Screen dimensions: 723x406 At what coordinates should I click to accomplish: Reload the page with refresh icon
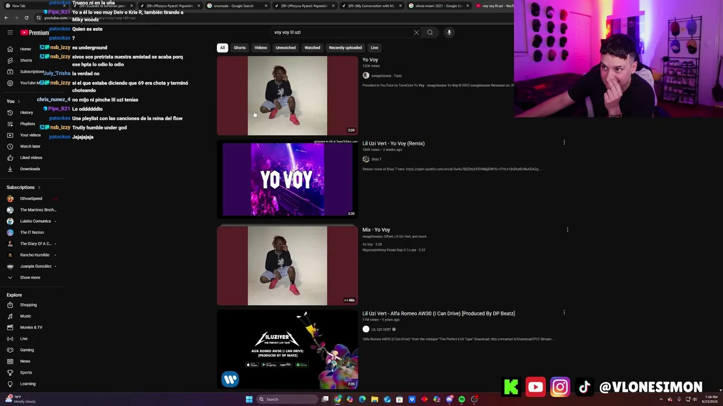click(x=26, y=17)
